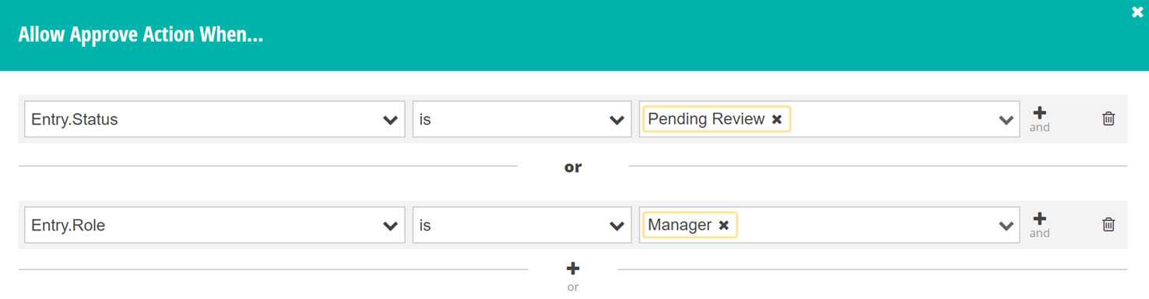Open the Entry.Role field dropdown
1149x299 pixels.
tap(215, 225)
